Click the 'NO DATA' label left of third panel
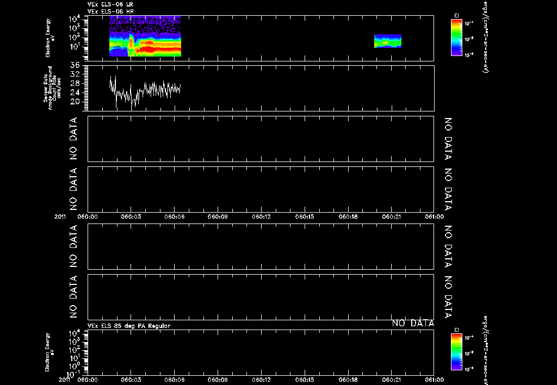 (73, 139)
